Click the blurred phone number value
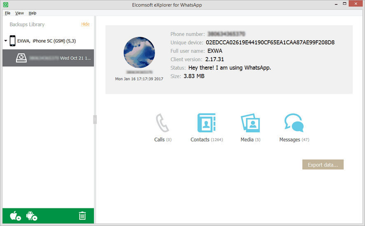 tap(226, 34)
